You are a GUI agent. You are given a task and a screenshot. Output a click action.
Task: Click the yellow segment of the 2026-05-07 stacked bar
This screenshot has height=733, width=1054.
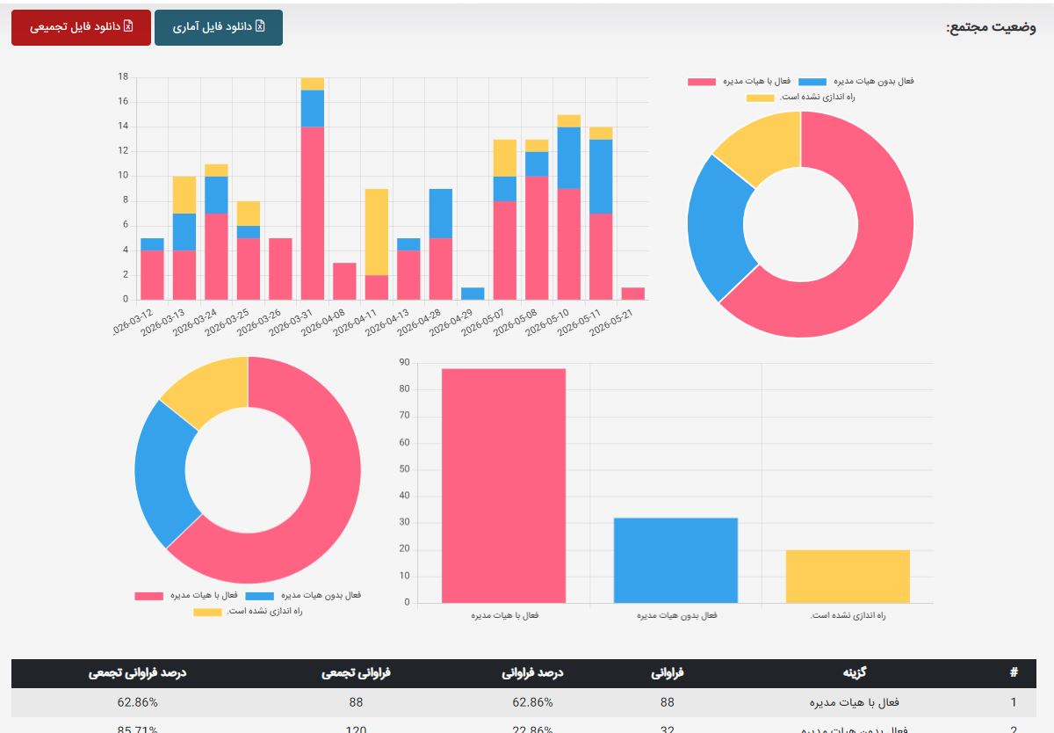504,158
